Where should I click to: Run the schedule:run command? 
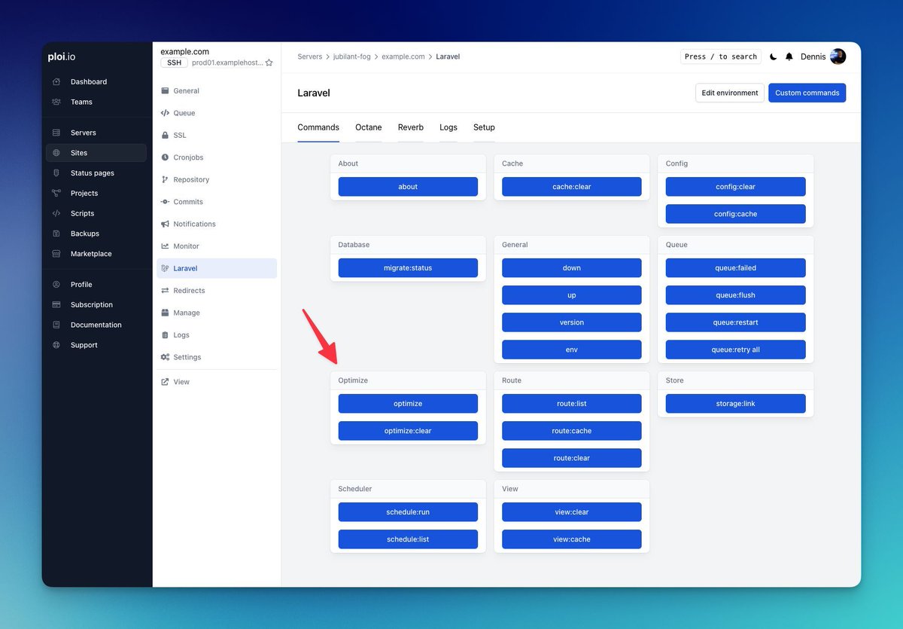[408, 512]
